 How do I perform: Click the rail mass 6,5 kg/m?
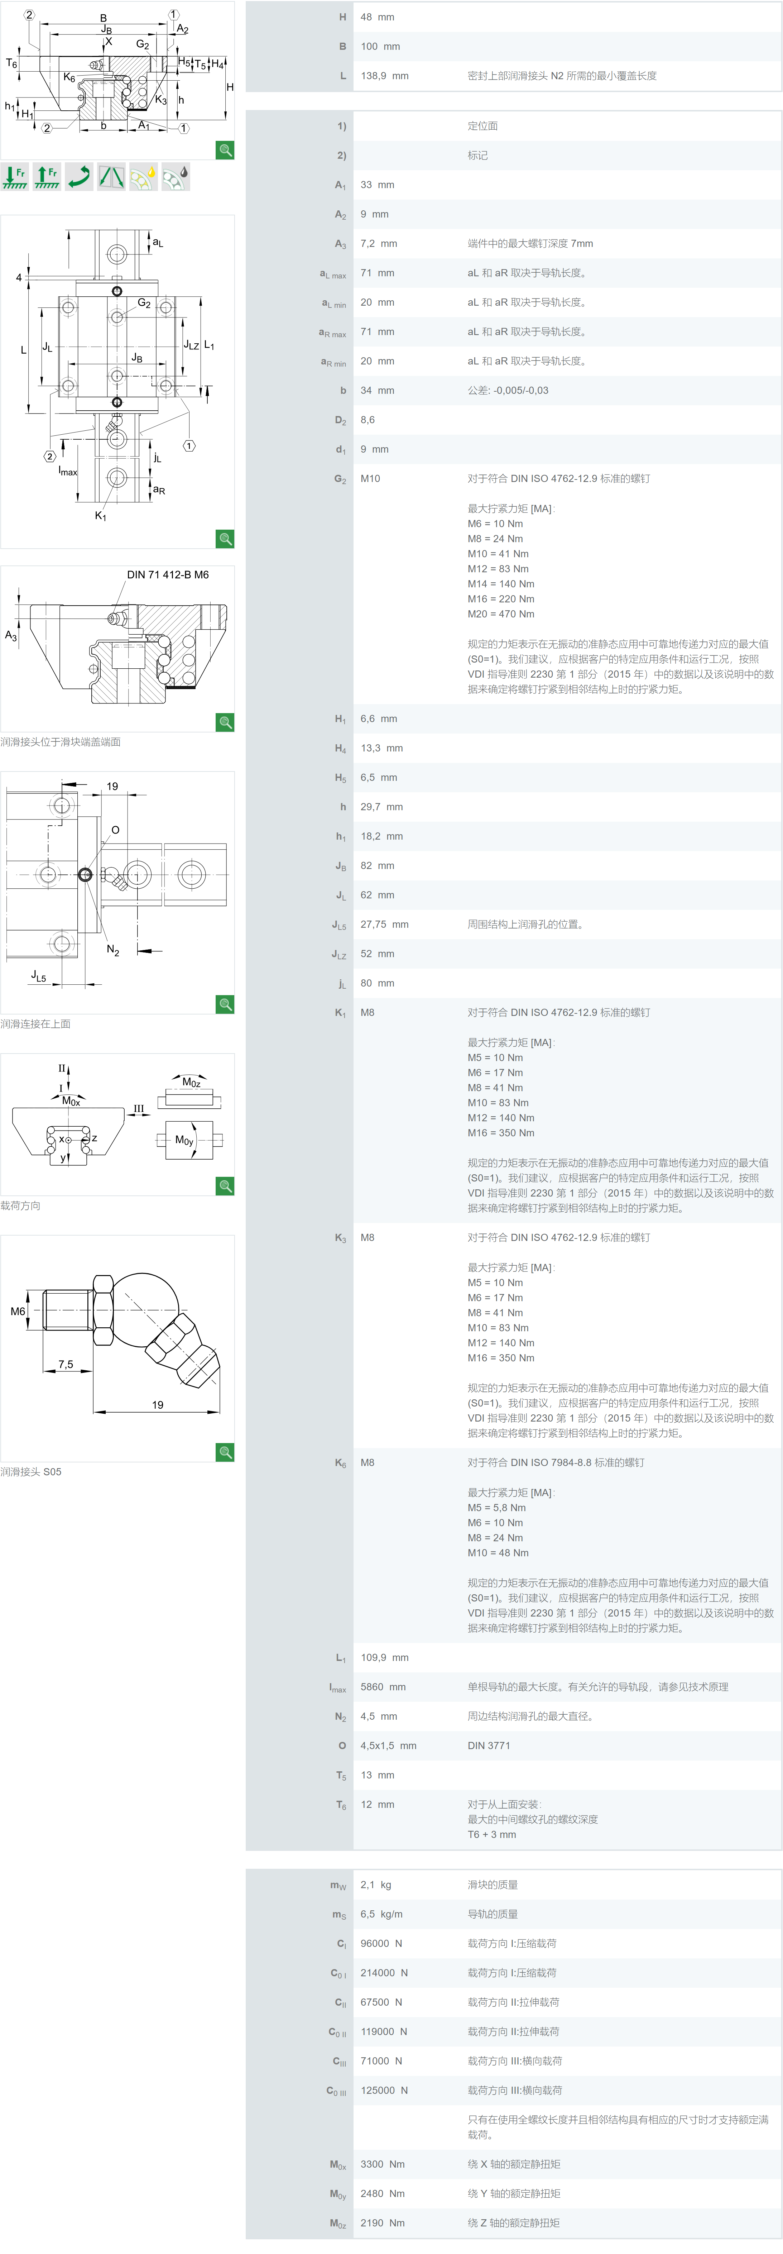pyautogui.click(x=381, y=1915)
